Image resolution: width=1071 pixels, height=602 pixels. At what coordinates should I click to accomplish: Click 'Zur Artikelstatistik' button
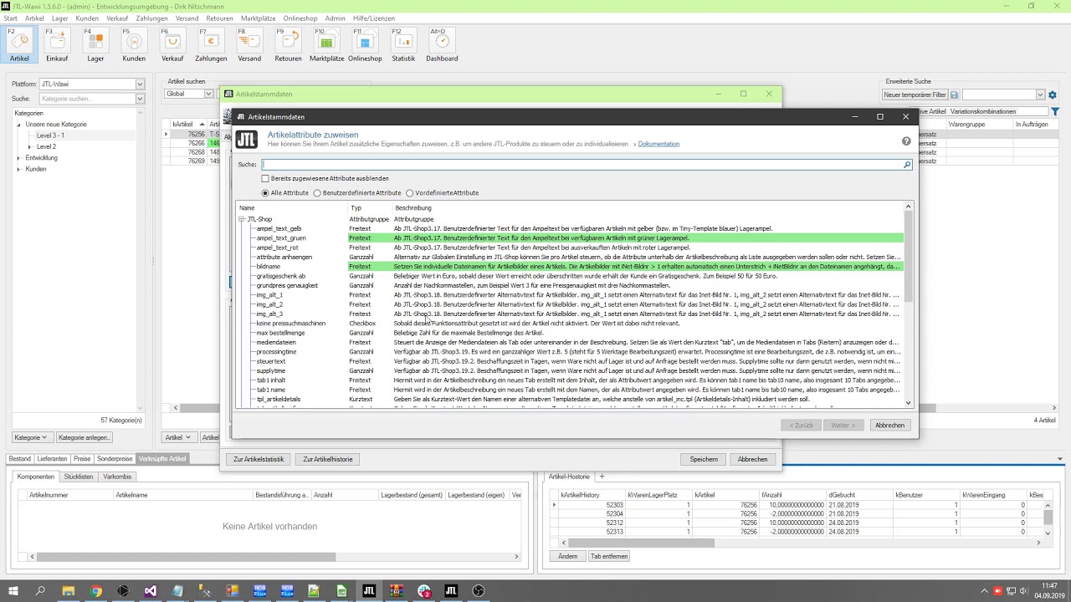259,459
